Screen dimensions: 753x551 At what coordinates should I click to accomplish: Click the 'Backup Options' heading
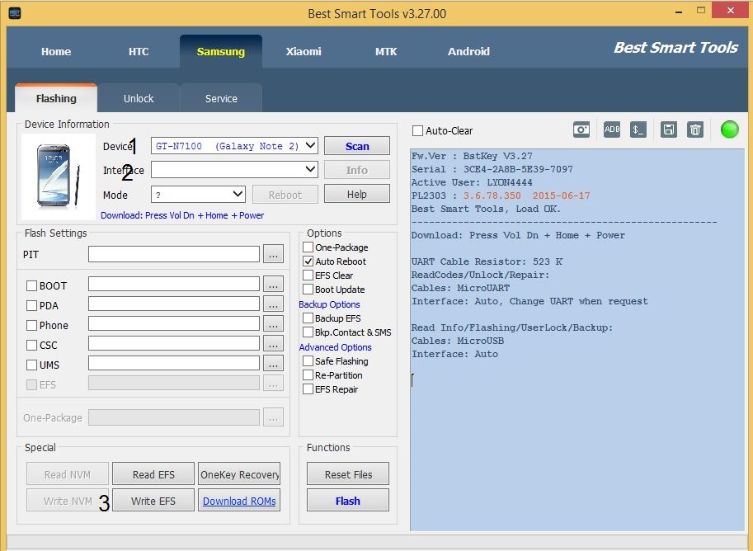(x=329, y=304)
